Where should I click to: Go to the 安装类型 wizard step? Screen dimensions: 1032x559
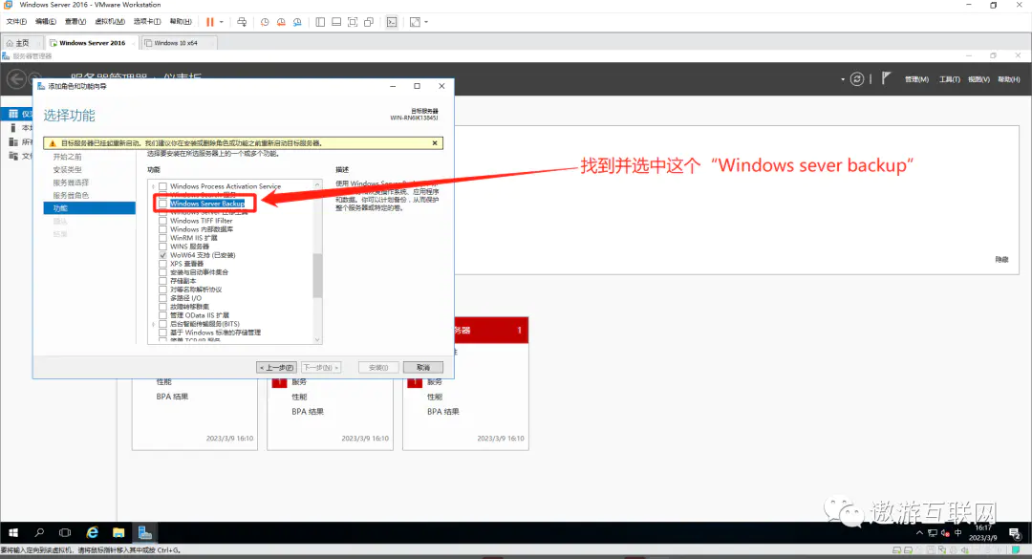pos(67,169)
